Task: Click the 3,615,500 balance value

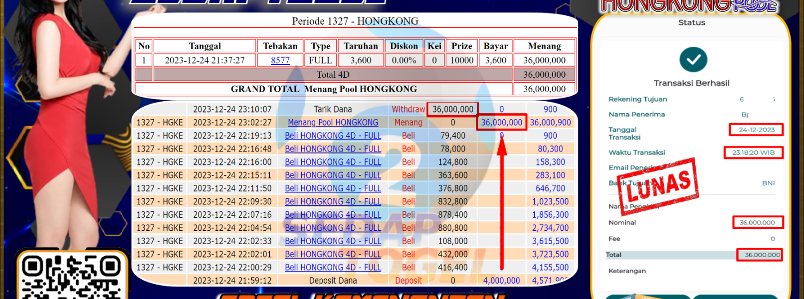Action: [x=550, y=241]
